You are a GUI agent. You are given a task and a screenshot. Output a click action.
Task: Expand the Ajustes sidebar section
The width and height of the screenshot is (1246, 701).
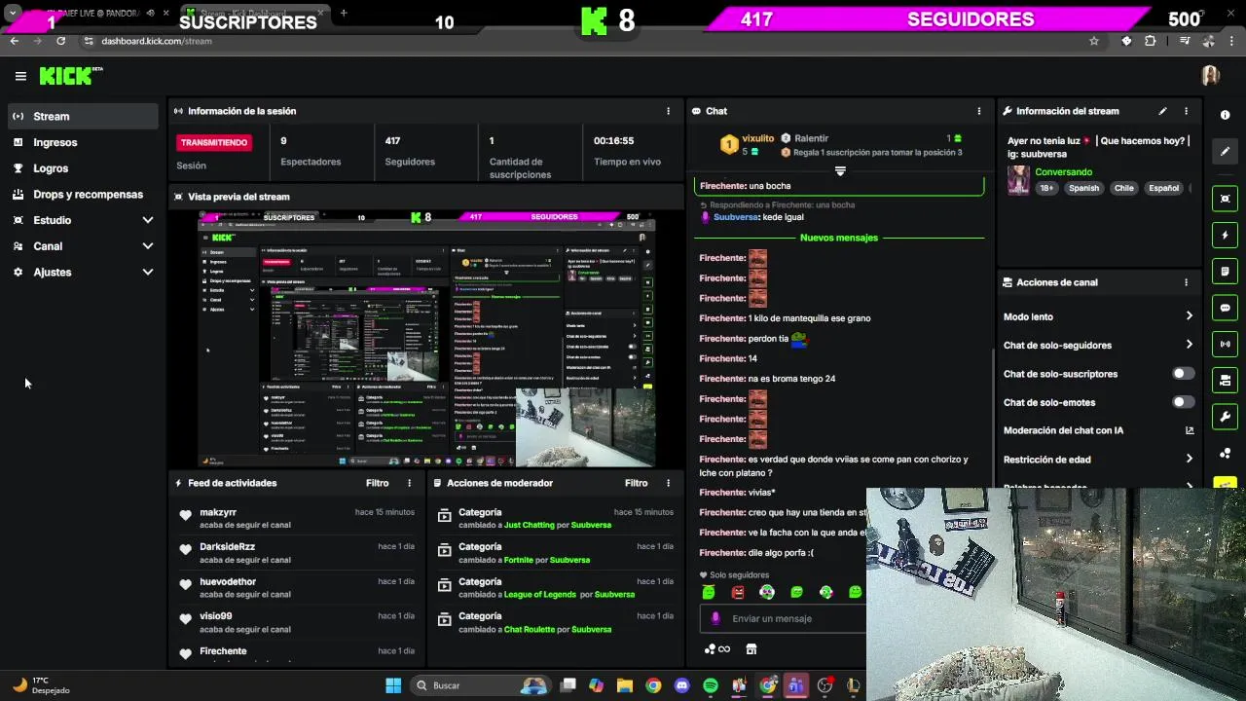click(83, 272)
